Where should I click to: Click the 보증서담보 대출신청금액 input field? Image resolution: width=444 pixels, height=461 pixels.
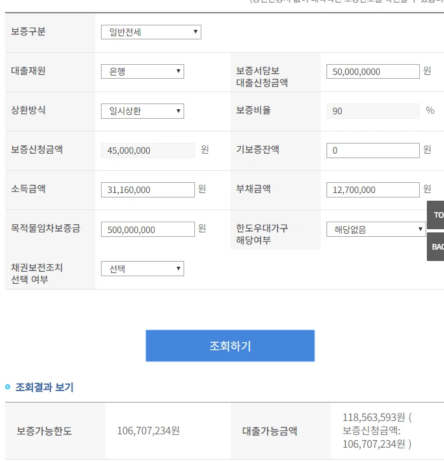373,72
